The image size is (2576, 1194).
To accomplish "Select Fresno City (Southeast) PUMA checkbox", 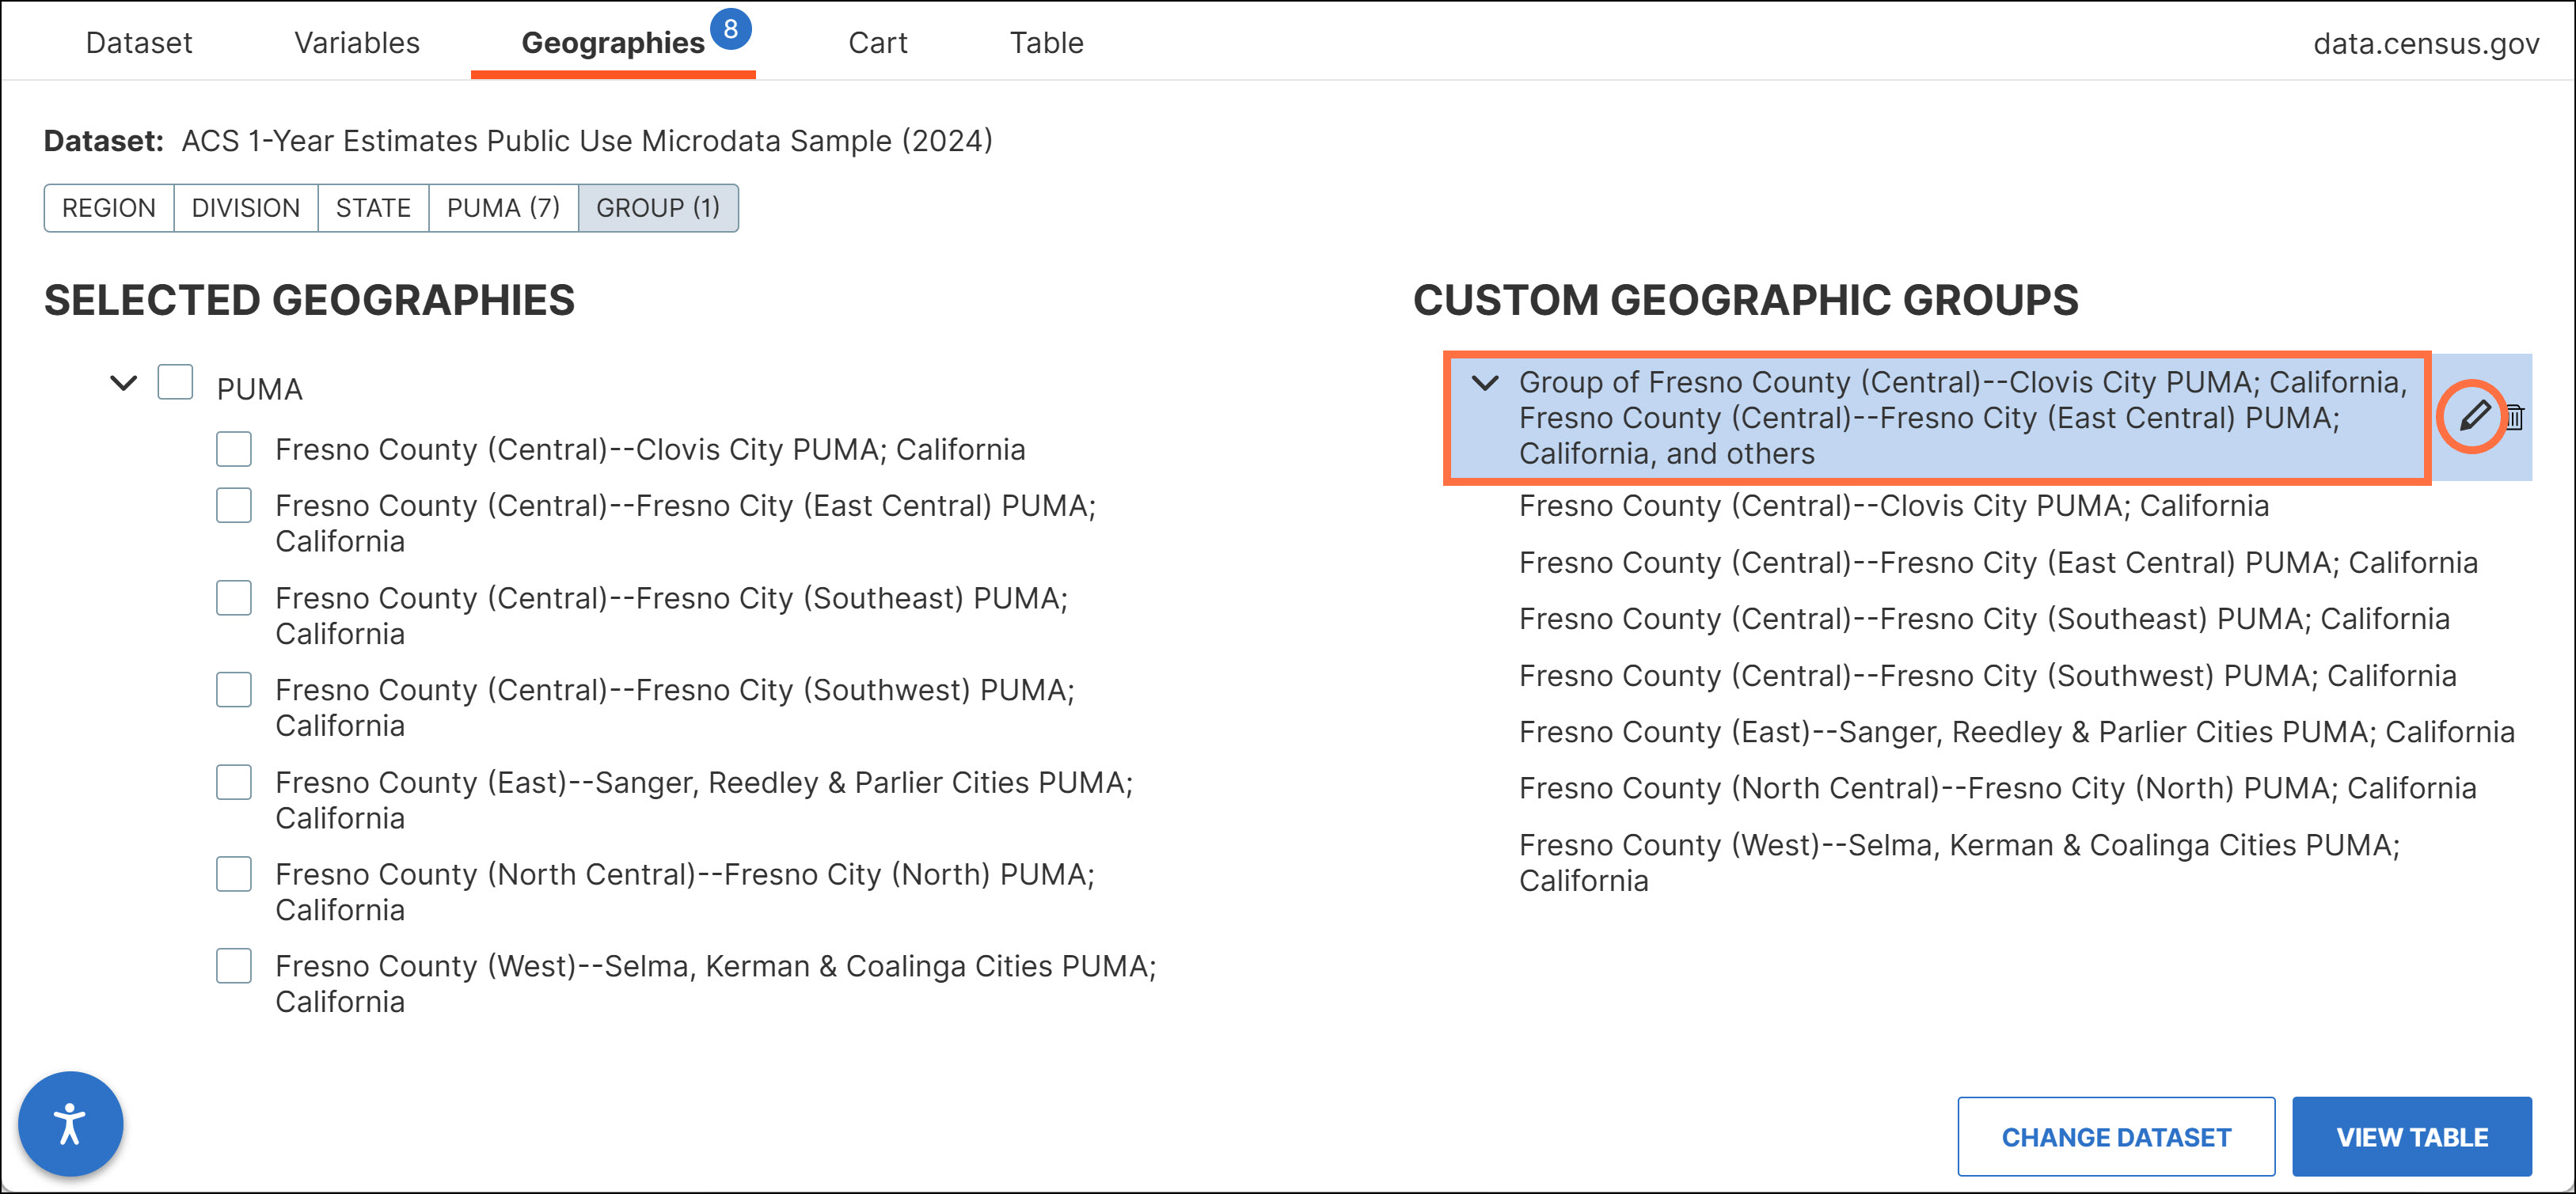I will point(234,597).
